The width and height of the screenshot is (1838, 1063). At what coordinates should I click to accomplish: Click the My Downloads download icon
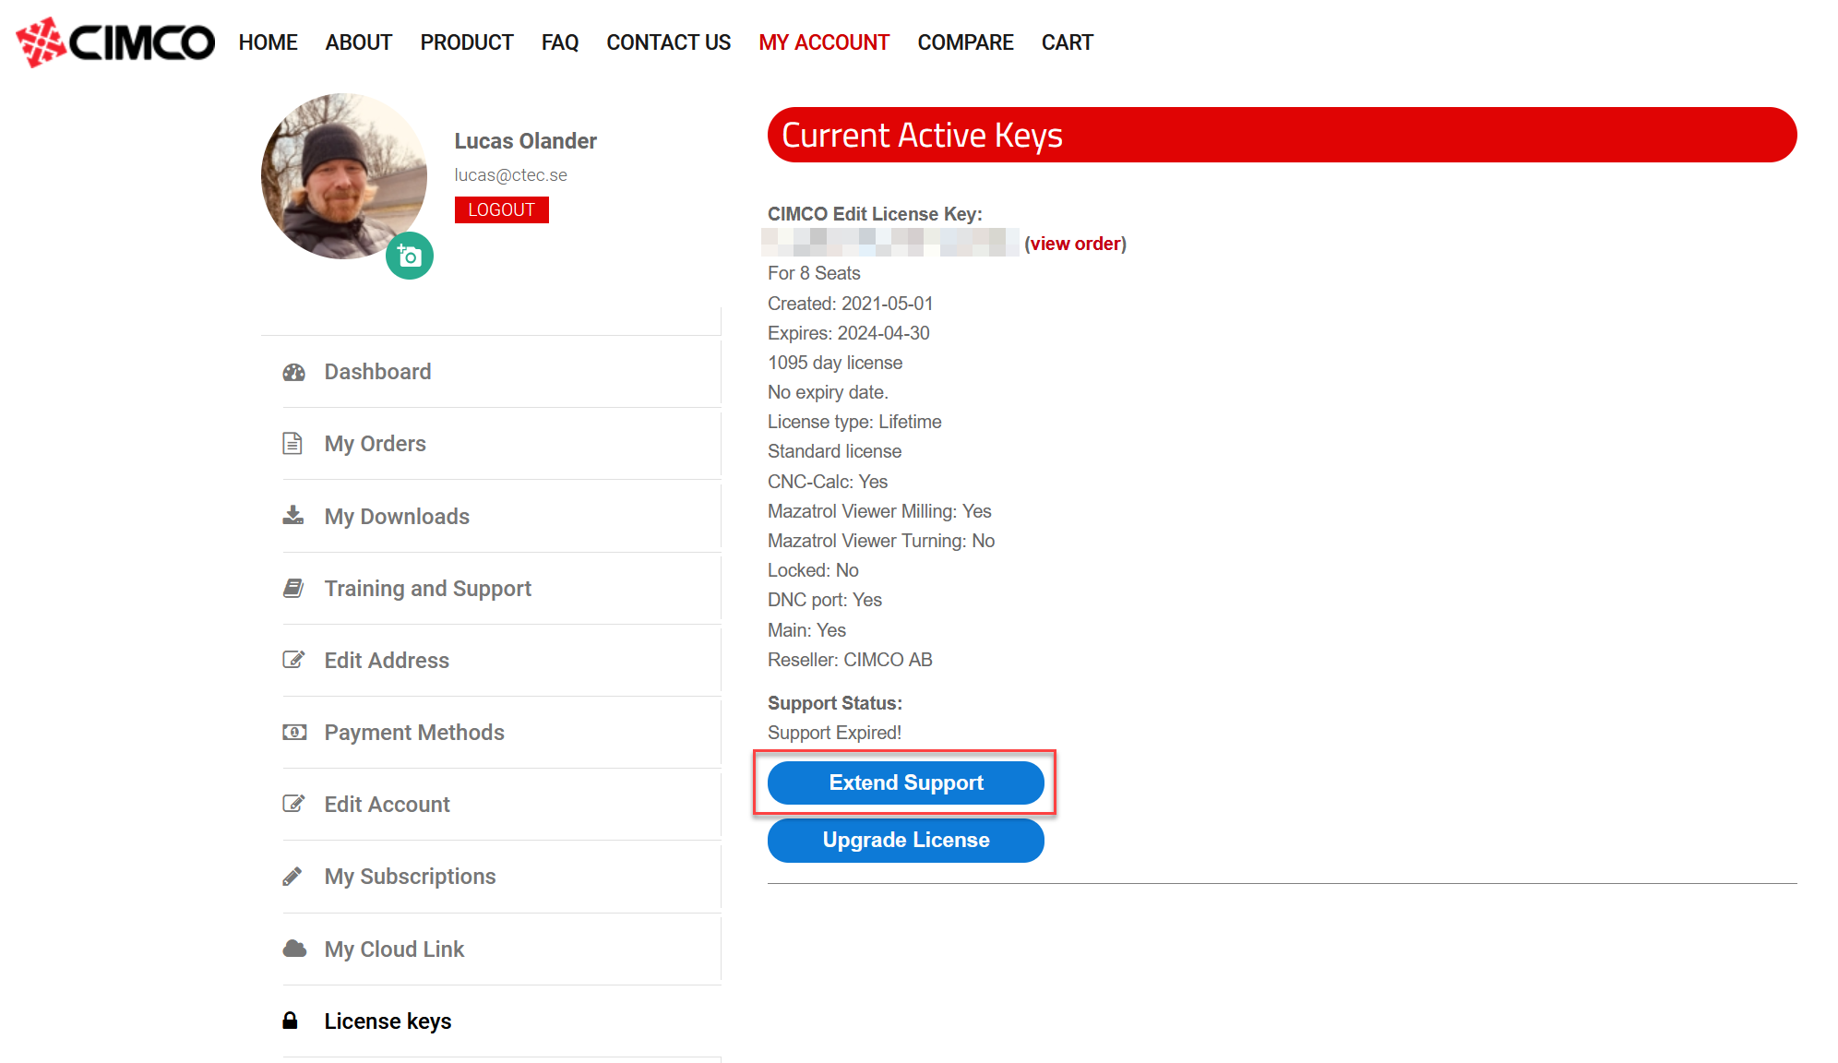coord(293,516)
